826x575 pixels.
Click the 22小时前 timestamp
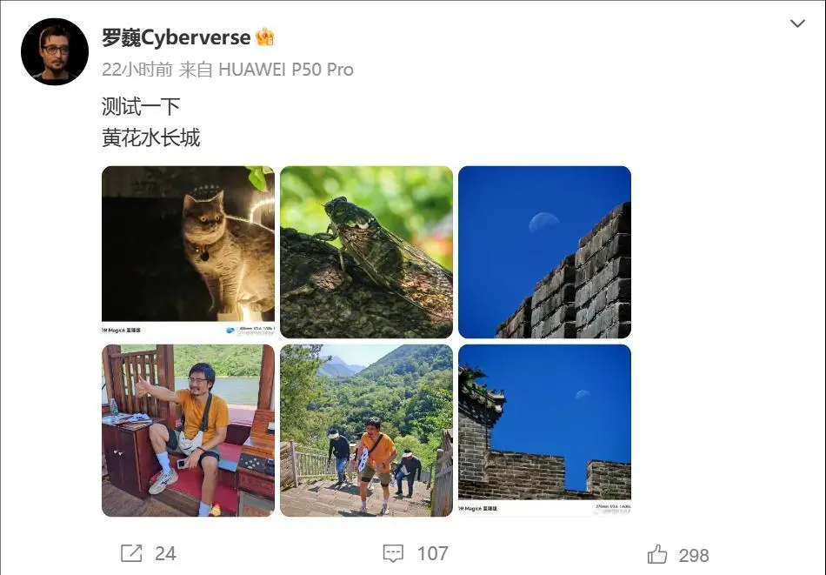(x=137, y=69)
